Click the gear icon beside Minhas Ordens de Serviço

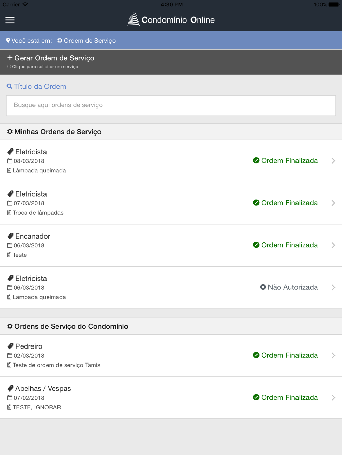[x=10, y=132]
